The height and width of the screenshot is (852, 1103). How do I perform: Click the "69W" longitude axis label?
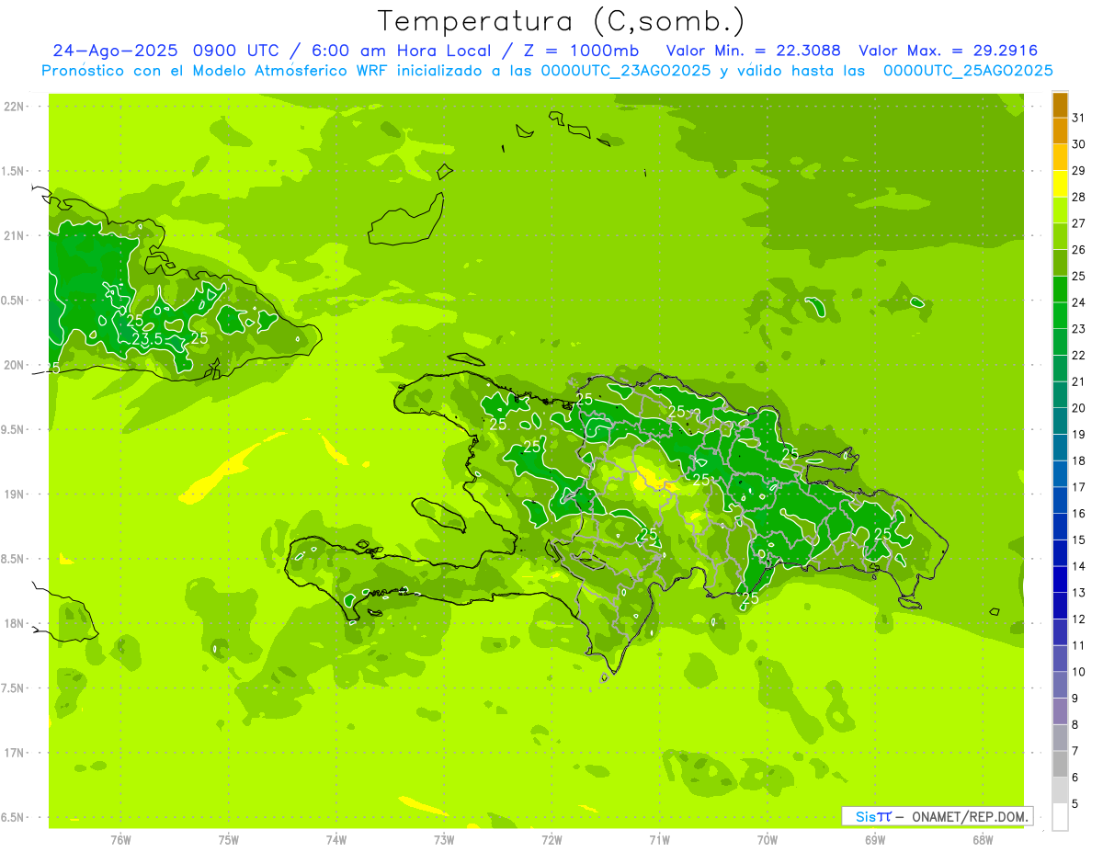click(x=875, y=840)
